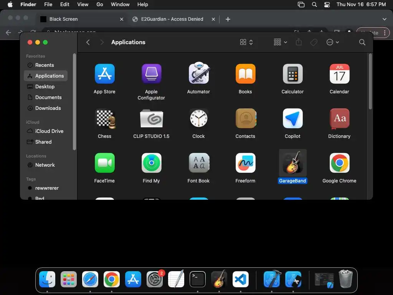
Task: Open the App Store application icon
Action: pos(104,74)
